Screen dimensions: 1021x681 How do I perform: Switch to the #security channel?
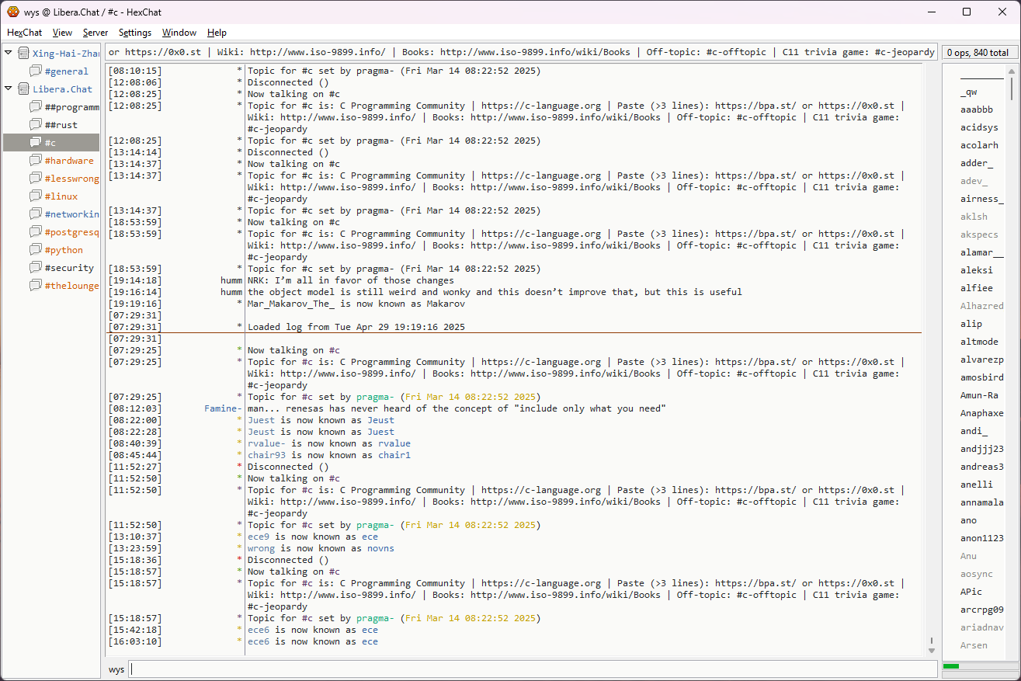69,268
